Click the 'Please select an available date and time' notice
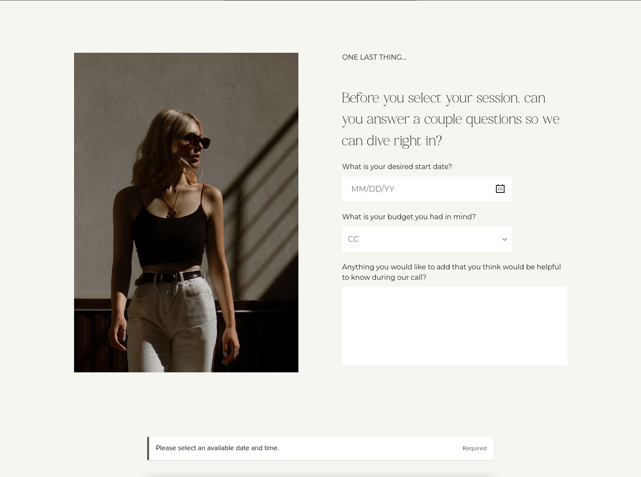 click(320, 448)
